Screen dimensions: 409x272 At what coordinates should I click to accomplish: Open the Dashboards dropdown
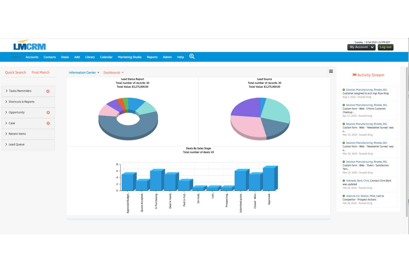(x=114, y=72)
